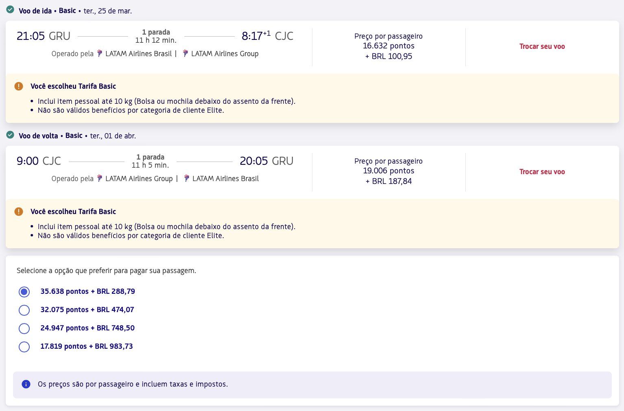Click Você escolheu Tarifa Basic in return notice
Viewport: 624px width, 411px height.
coord(73,212)
